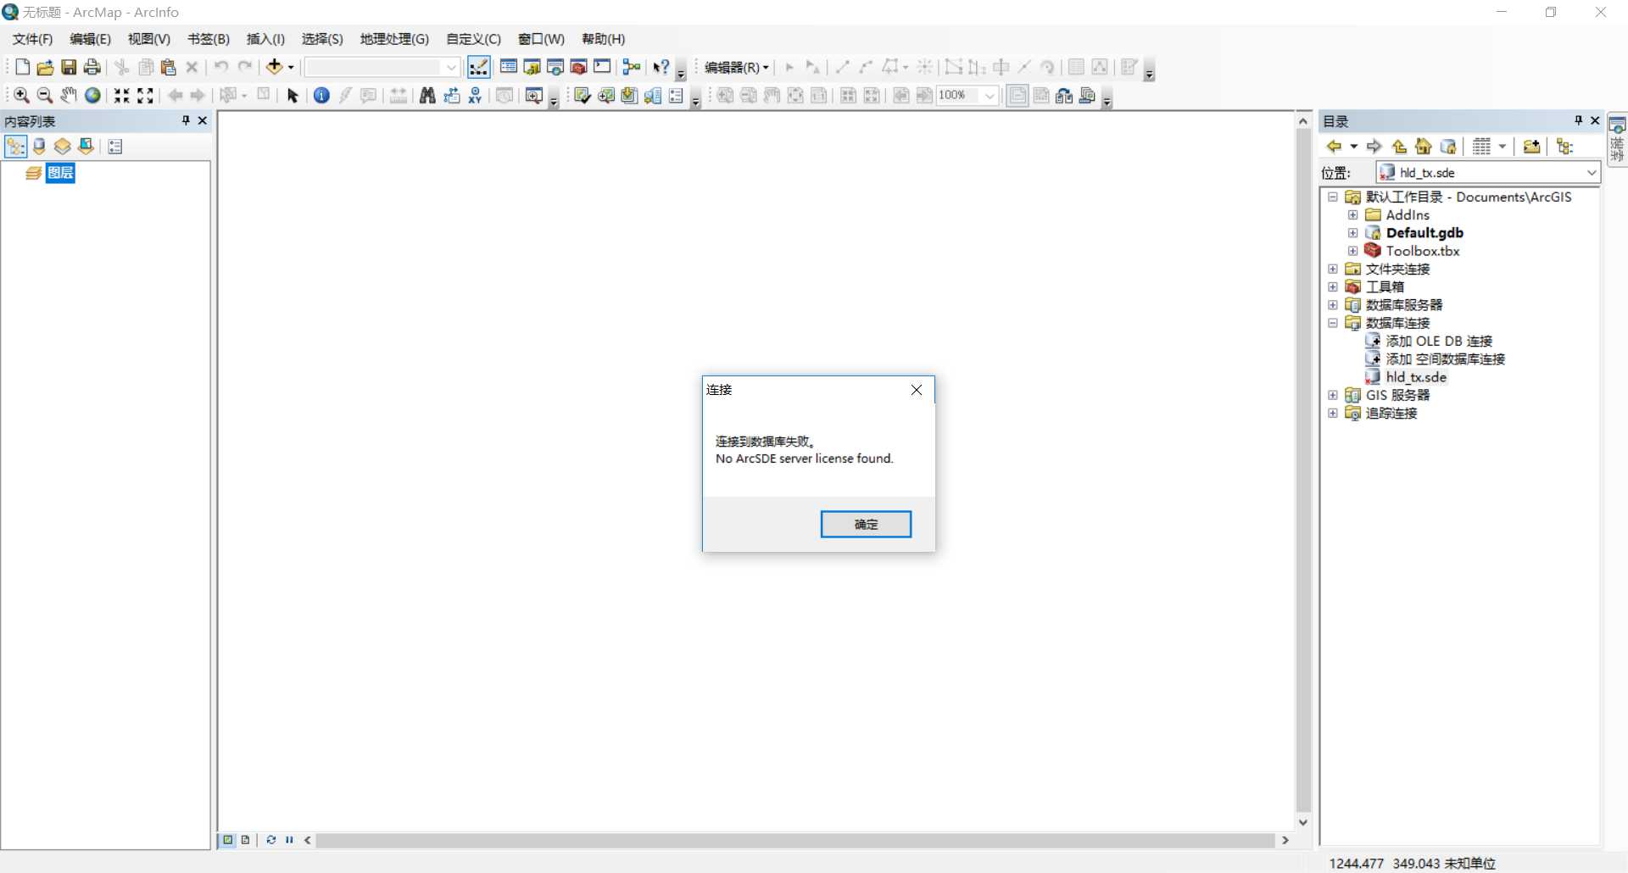Select the Layers data frame item
Viewport: 1628px width, 873px height.
60,173
